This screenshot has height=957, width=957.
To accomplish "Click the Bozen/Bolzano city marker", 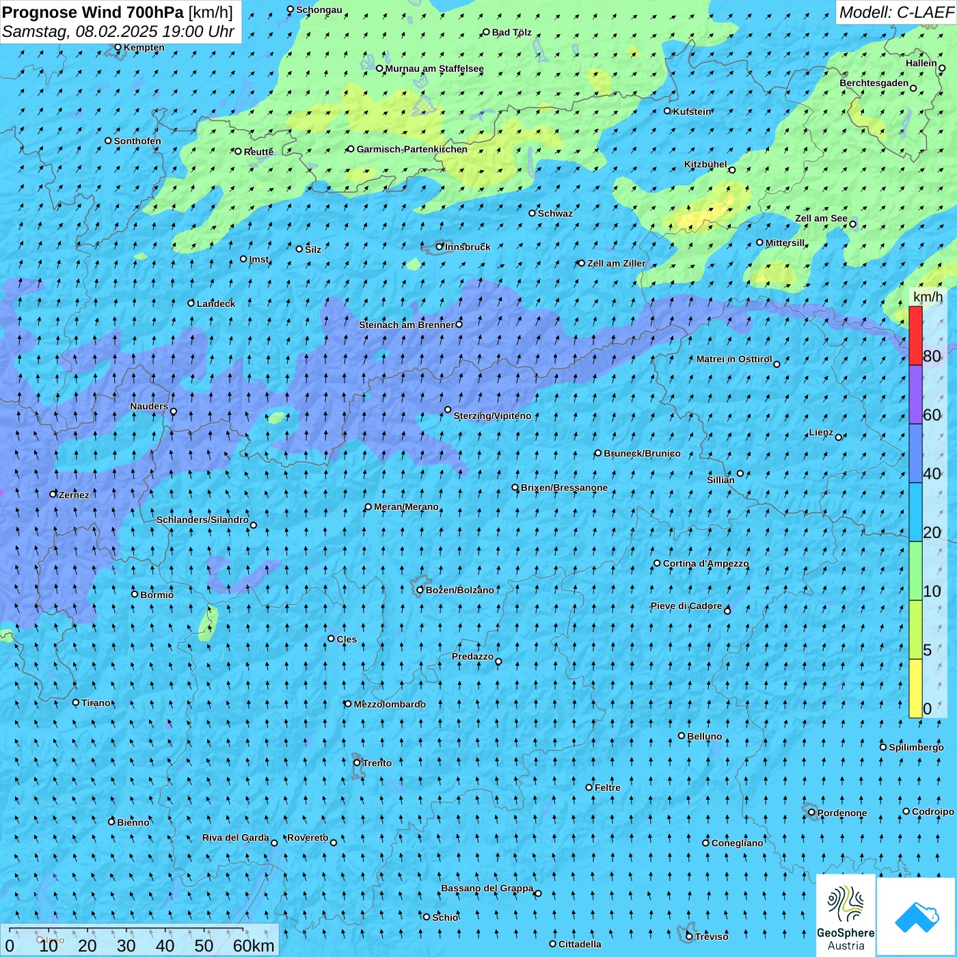I will click(x=420, y=590).
